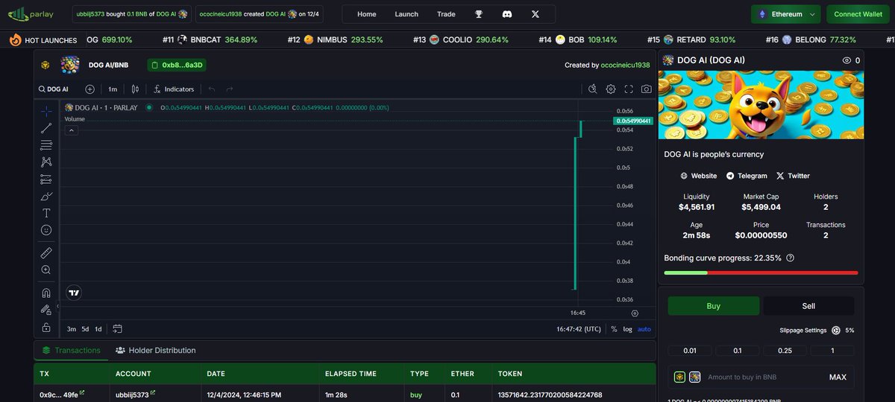895x402 pixels.
Task: Open the trophy leaderboard icon
Action: pos(480,14)
